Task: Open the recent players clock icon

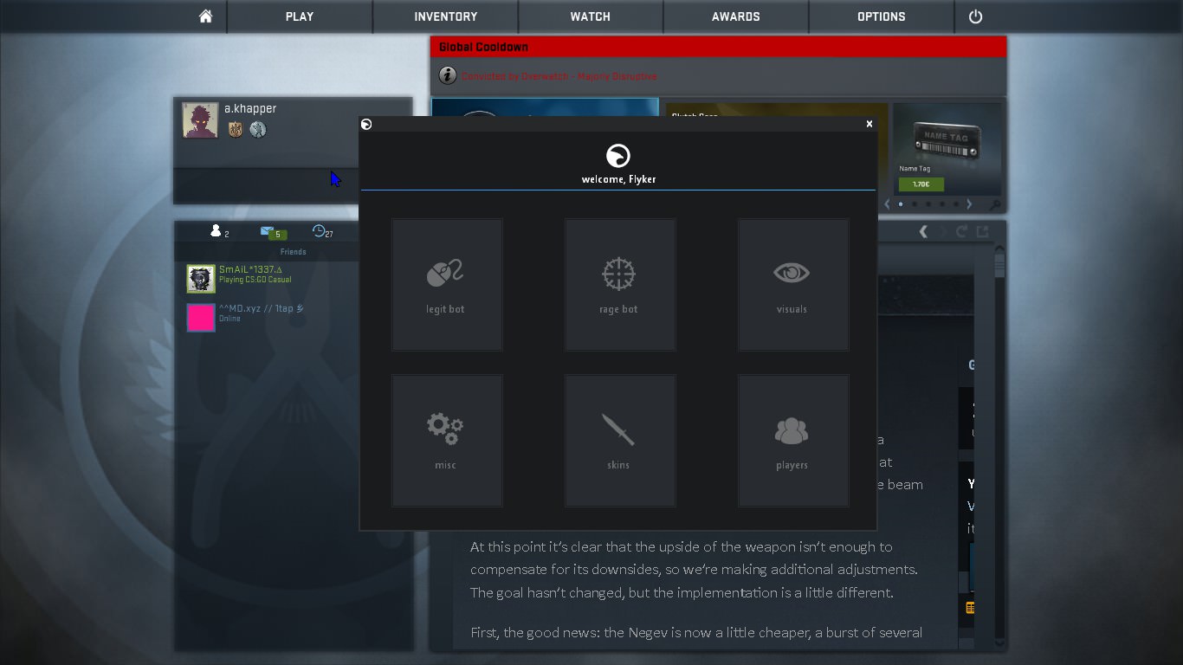Action: pos(319,230)
